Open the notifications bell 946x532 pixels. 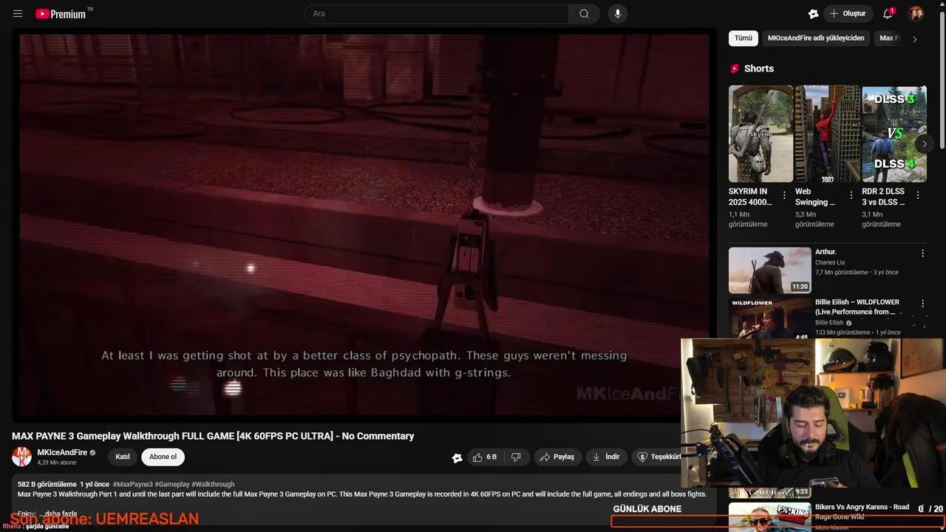[x=888, y=13]
